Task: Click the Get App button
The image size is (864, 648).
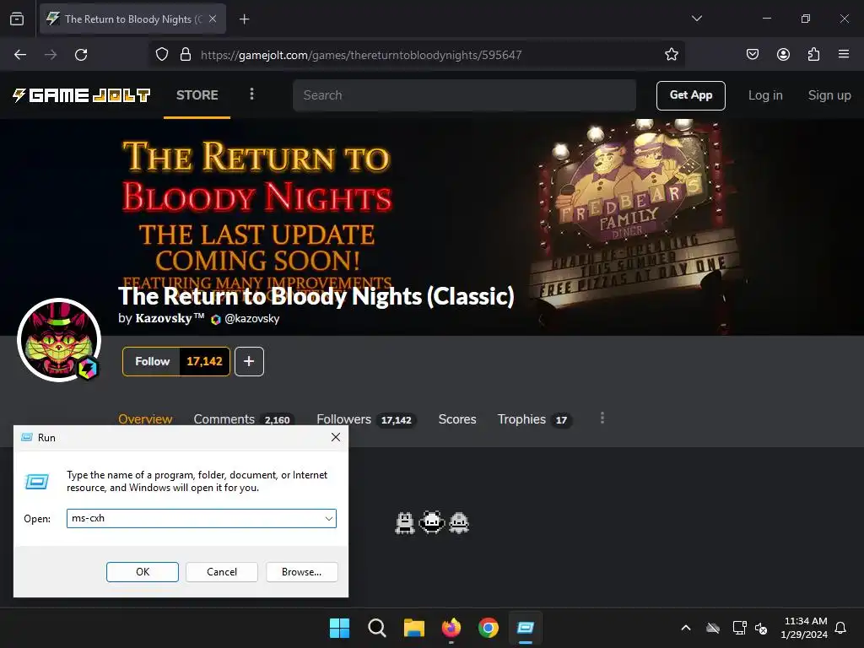Action: click(690, 95)
